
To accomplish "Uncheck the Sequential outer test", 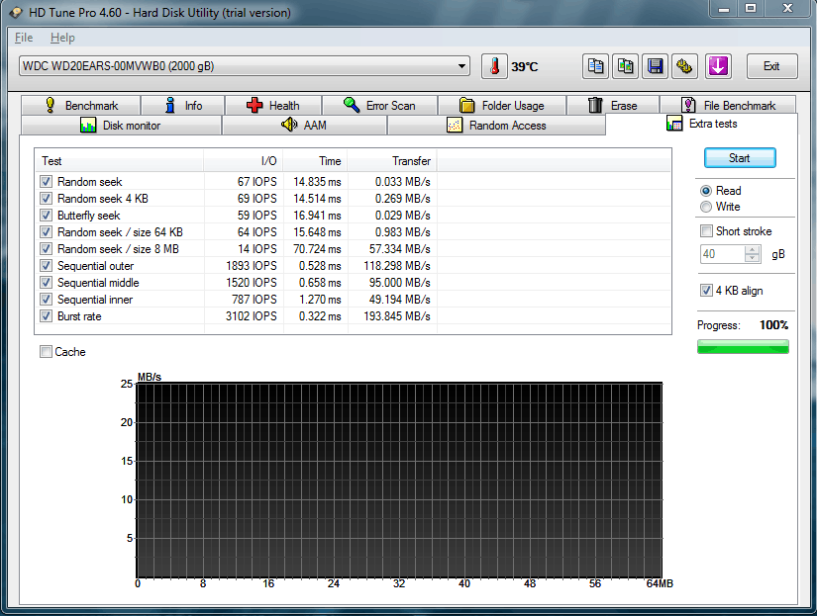I will point(46,266).
